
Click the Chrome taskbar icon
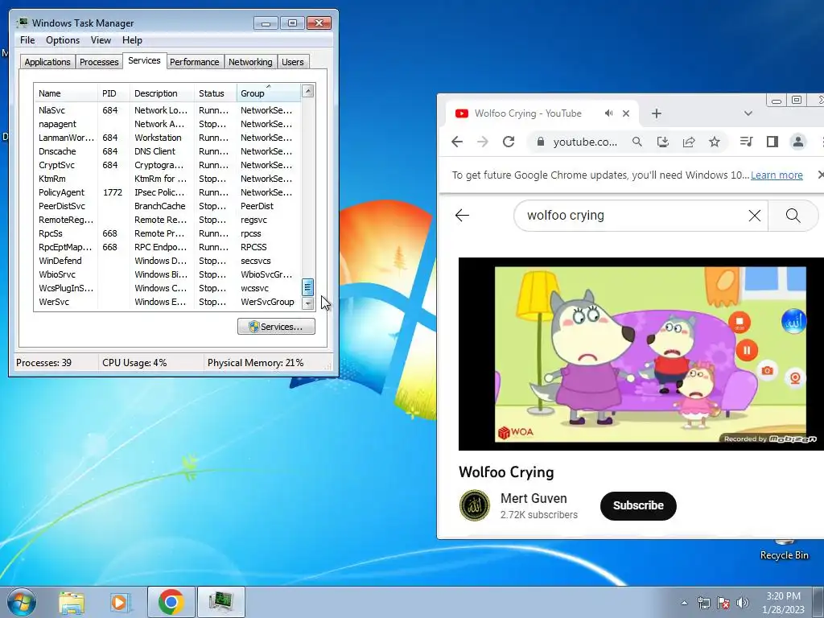tap(171, 602)
